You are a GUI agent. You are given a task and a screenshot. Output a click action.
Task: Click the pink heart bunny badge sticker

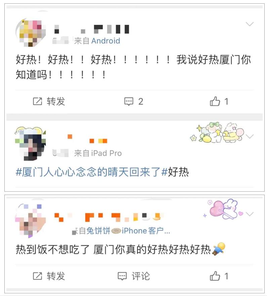(224, 209)
